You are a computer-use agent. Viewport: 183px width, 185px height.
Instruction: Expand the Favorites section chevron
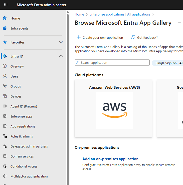(x=61, y=42)
